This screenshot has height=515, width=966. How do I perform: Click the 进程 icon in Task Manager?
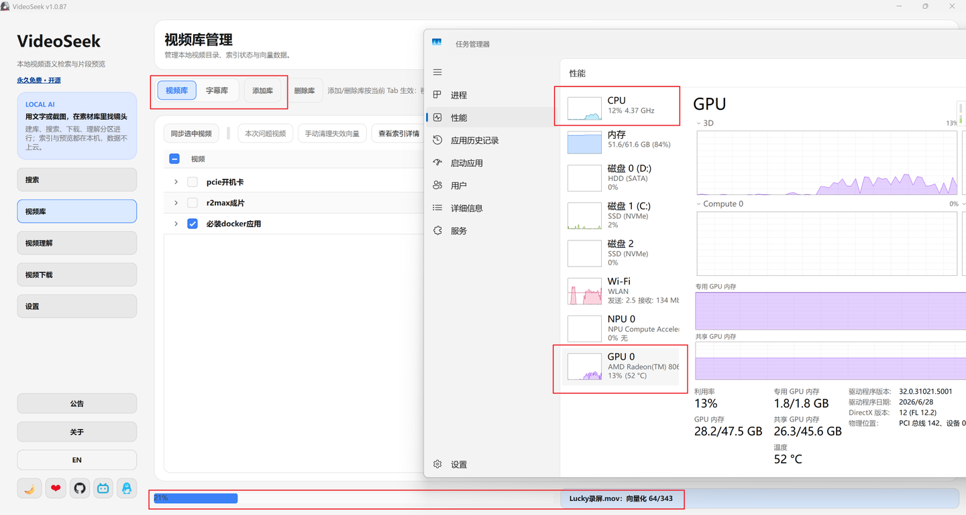pos(437,95)
